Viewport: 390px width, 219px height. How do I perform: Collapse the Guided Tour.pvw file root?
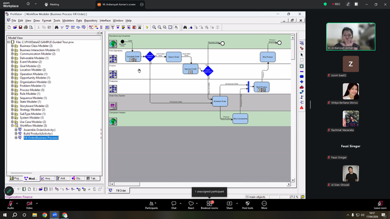pos(9,42)
